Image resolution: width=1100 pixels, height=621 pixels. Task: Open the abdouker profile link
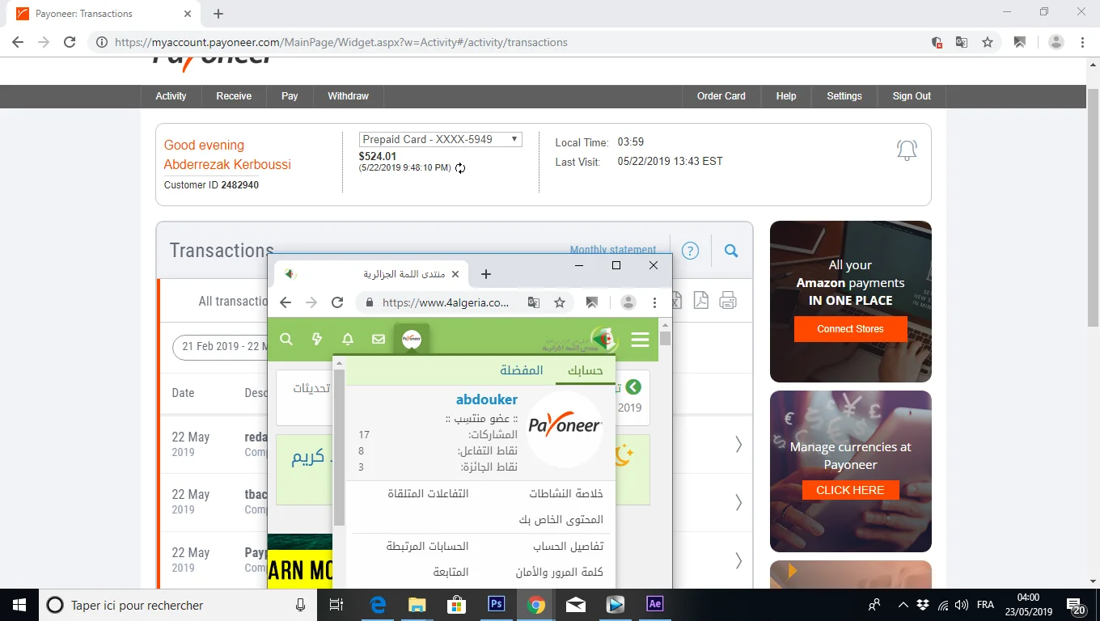pos(487,399)
